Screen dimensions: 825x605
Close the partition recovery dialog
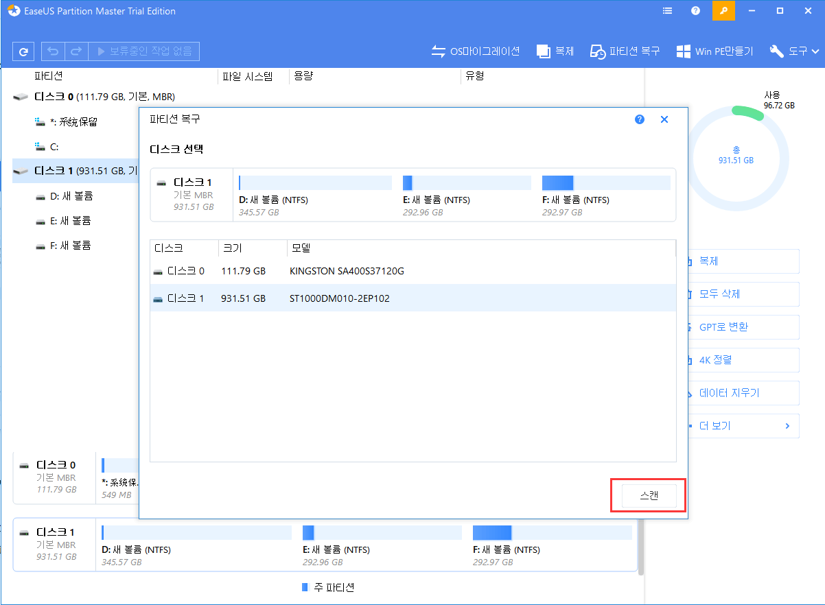point(664,119)
